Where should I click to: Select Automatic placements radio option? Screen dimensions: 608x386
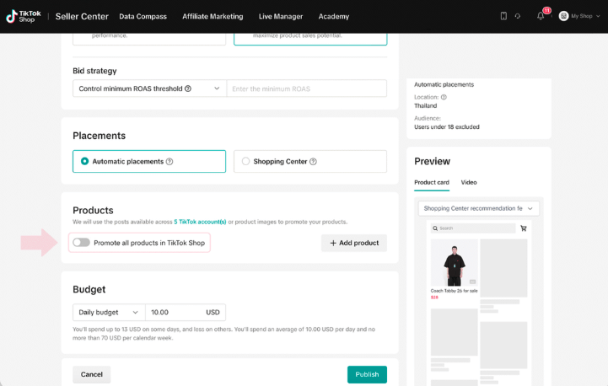tap(84, 161)
